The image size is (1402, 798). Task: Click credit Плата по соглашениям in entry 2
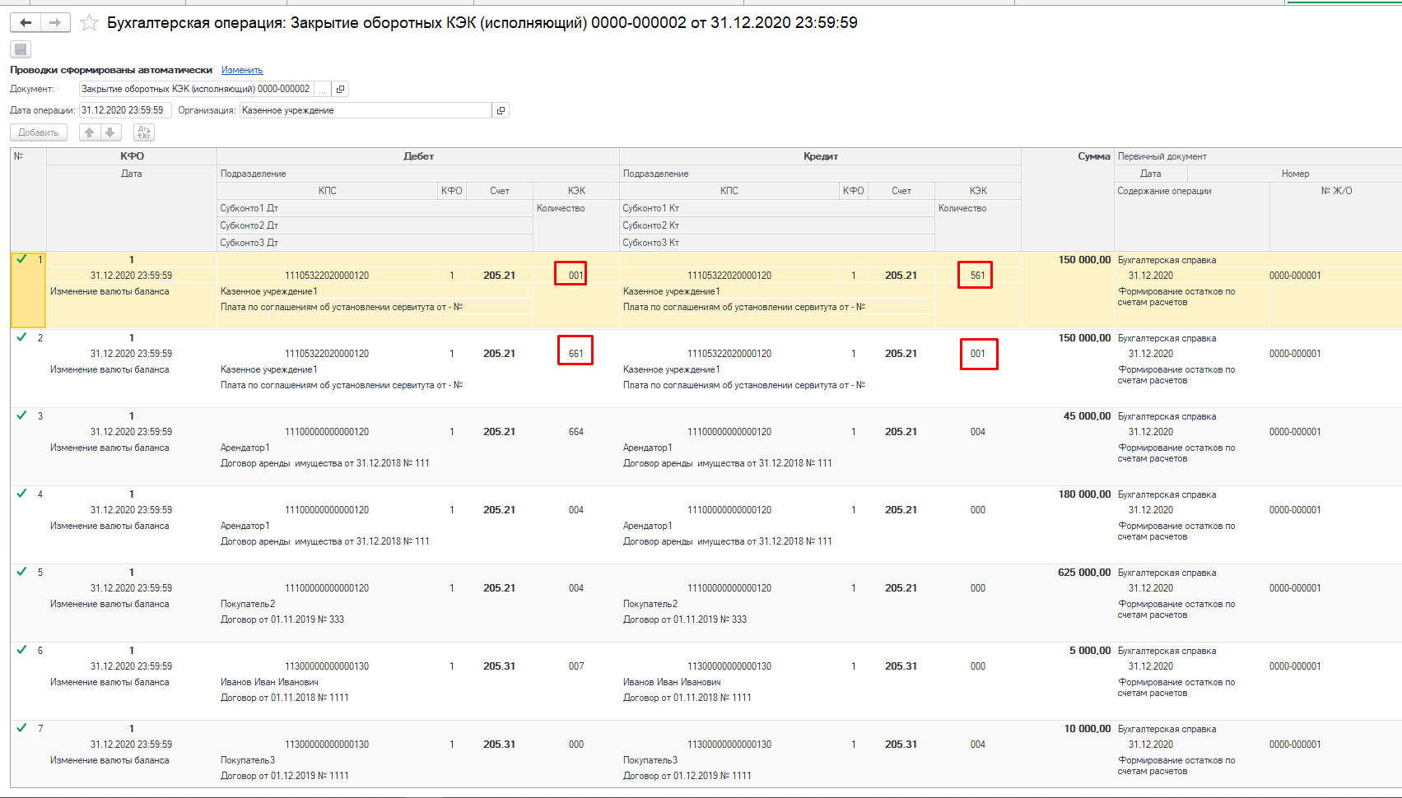point(744,385)
